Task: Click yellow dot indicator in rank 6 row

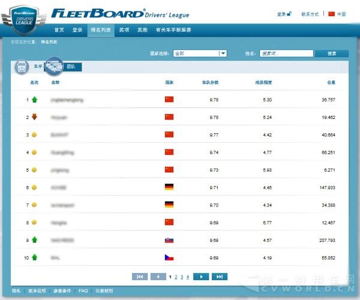Action: pos(34,188)
